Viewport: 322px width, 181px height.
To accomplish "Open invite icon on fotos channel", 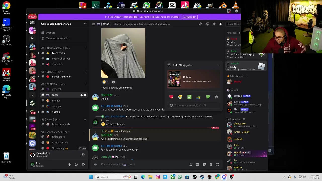I will point(82,95).
